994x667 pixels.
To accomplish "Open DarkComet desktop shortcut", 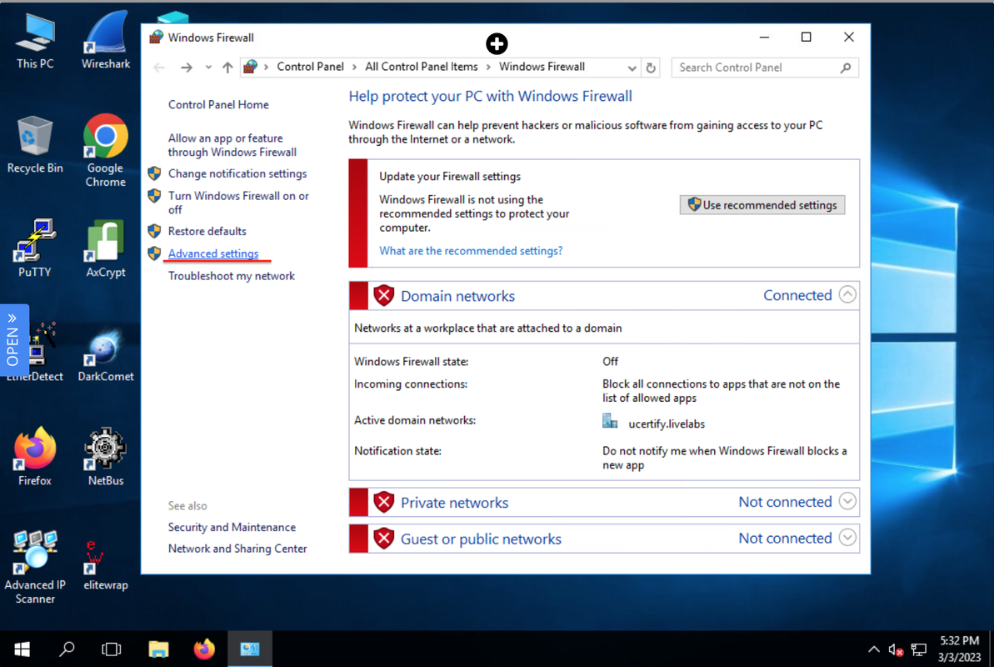I will [105, 355].
